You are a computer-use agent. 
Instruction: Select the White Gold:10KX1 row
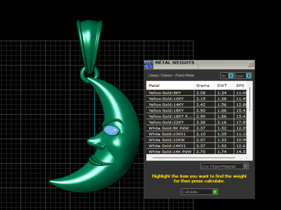(x=197, y=134)
